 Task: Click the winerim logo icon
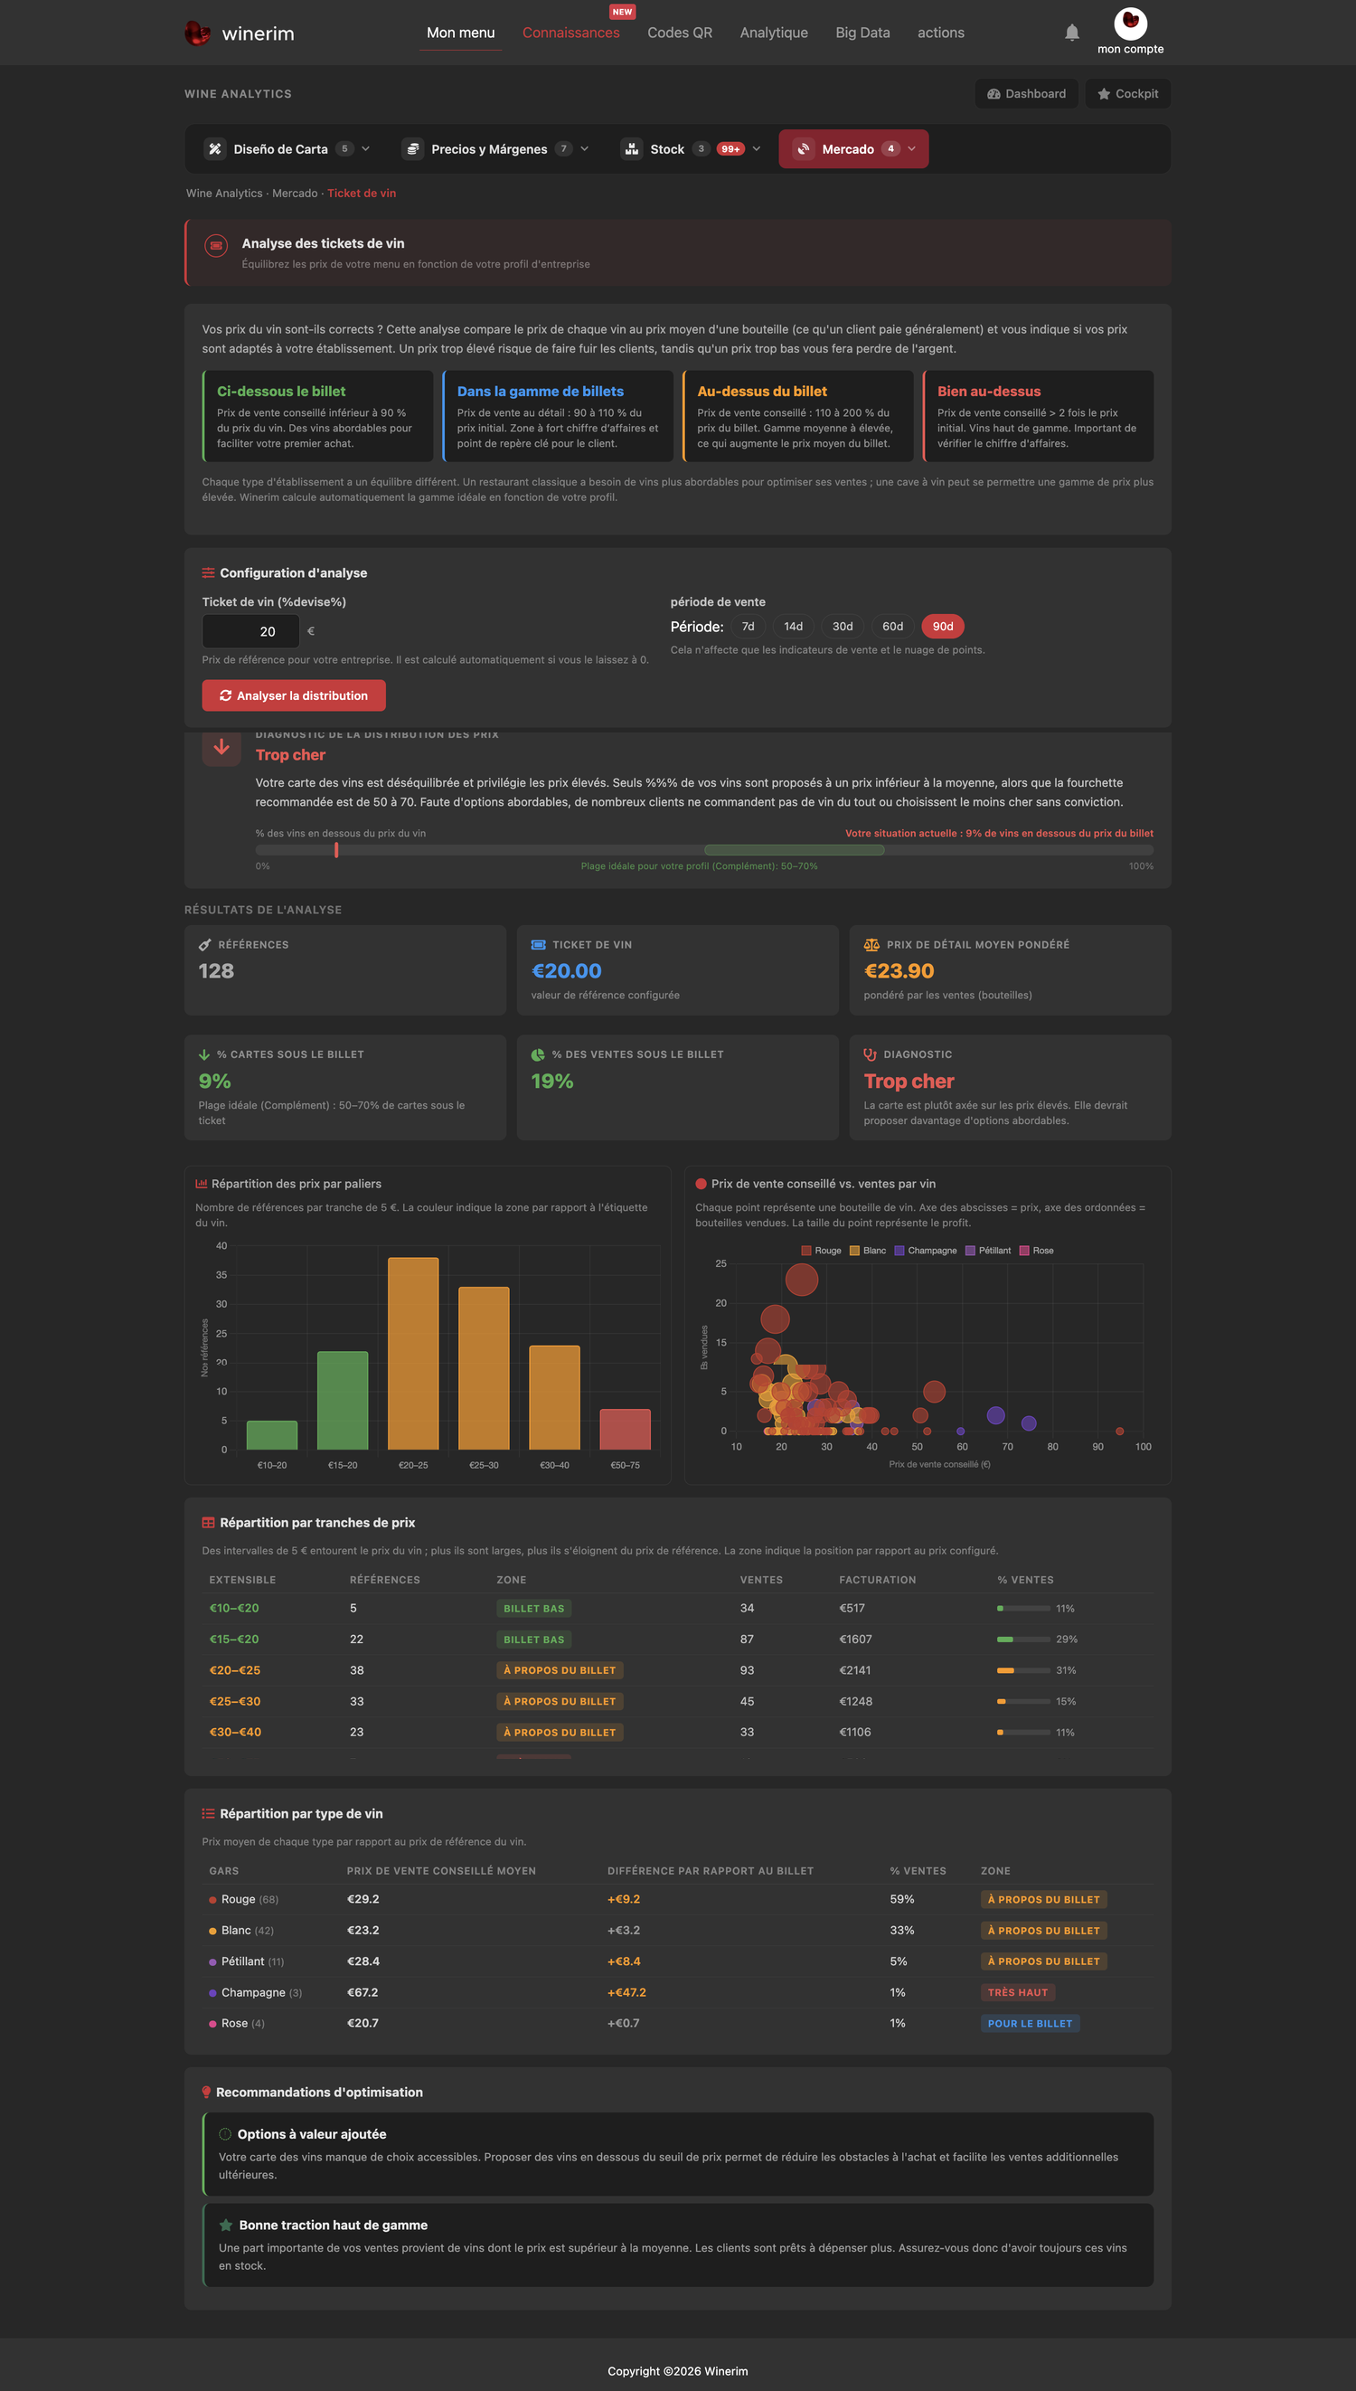tap(197, 33)
